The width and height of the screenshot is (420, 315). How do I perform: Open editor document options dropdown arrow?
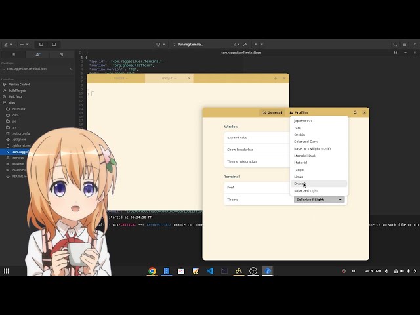click(406, 52)
